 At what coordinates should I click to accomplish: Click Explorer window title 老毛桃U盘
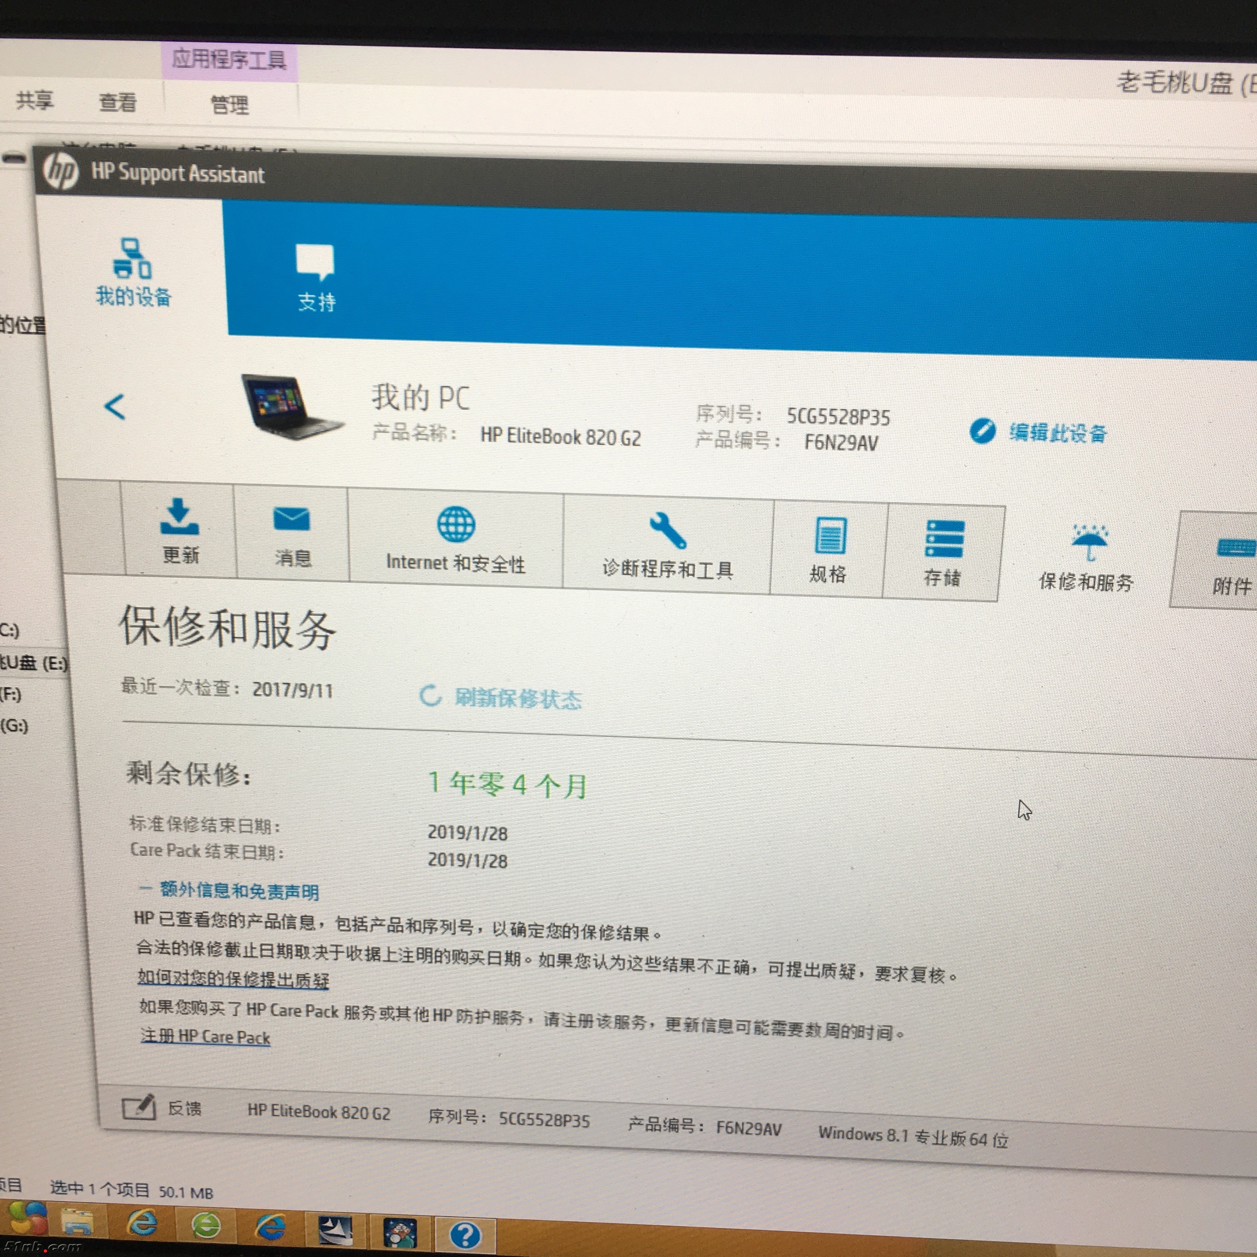[x=1175, y=83]
